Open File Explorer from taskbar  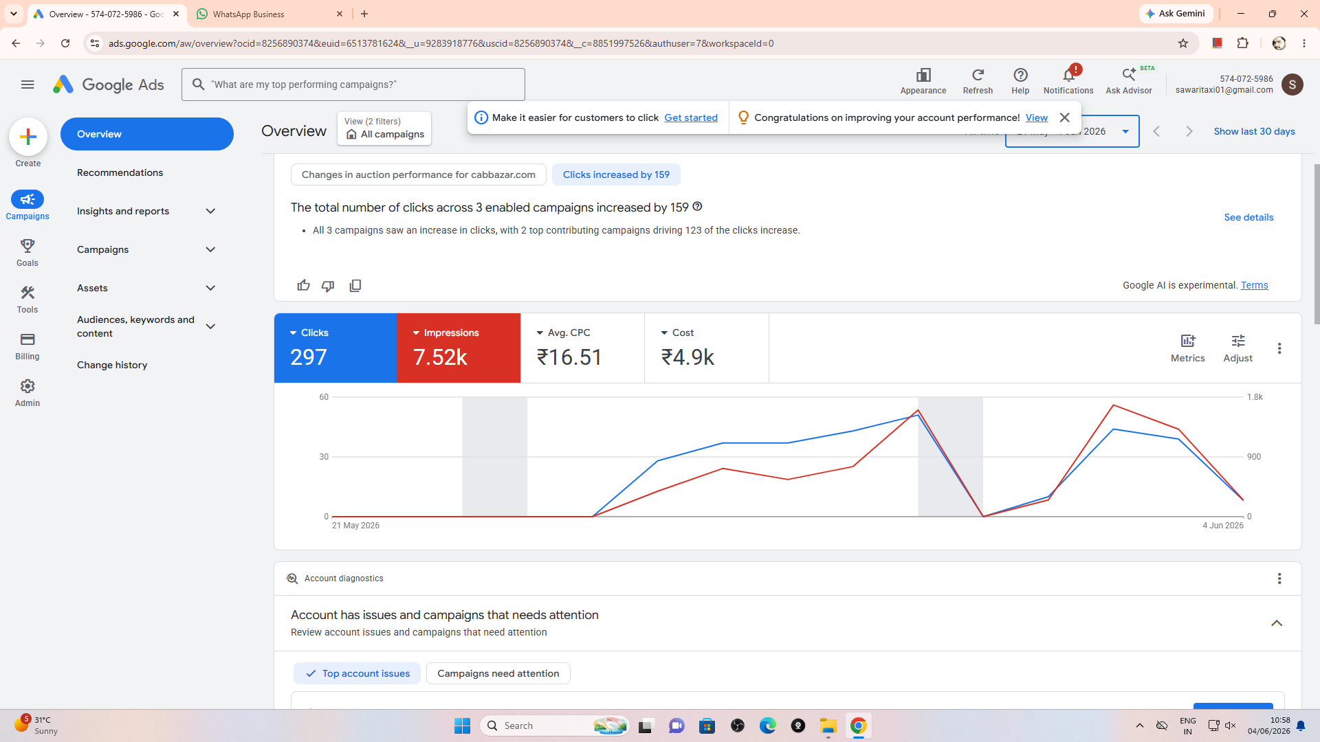(828, 726)
